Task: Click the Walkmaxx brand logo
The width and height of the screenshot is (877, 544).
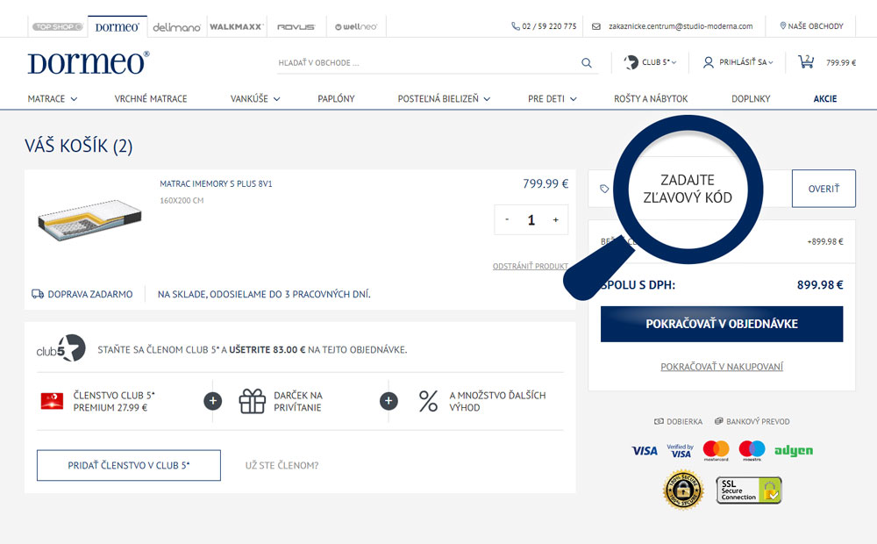Action: [236, 27]
